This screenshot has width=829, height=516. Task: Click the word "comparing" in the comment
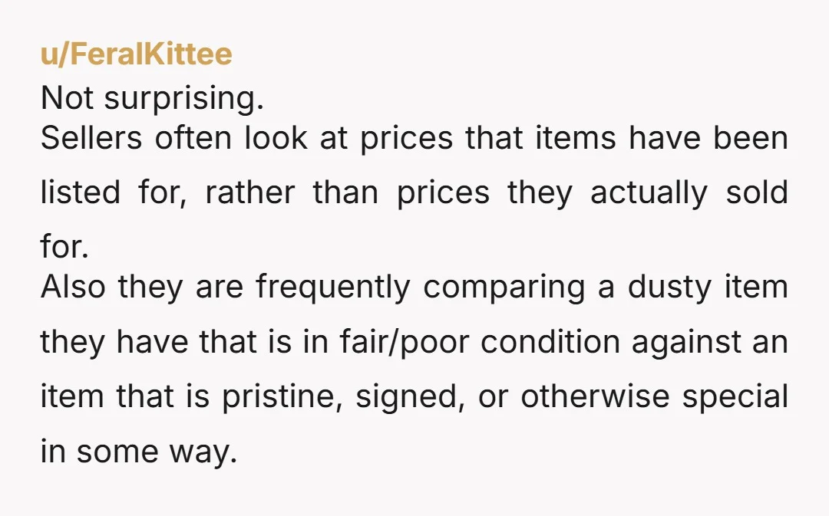[x=504, y=288]
